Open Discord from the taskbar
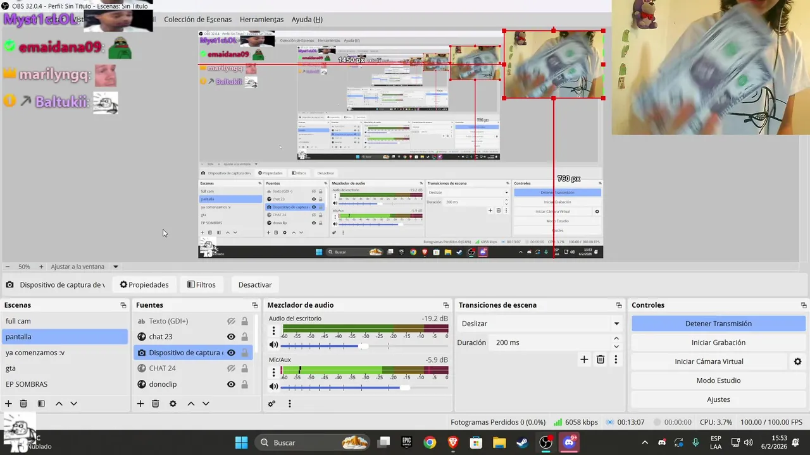Image resolution: width=810 pixels, height=455 pixels. pyautogui.click(x=569, y=442)
